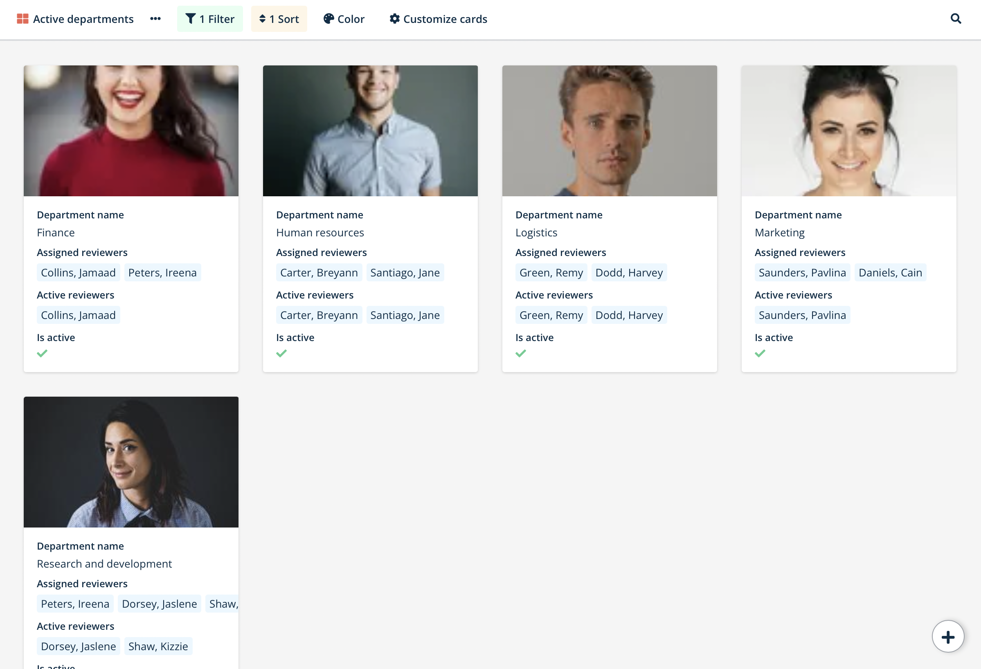Click the ellipsis icon next to Active departments
Screen dimensions: 981x669
155,18
